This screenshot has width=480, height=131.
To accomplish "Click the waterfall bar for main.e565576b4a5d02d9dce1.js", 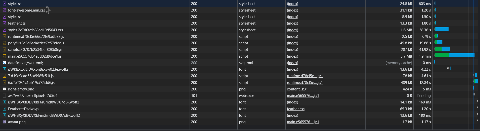I will click(454, 55).
